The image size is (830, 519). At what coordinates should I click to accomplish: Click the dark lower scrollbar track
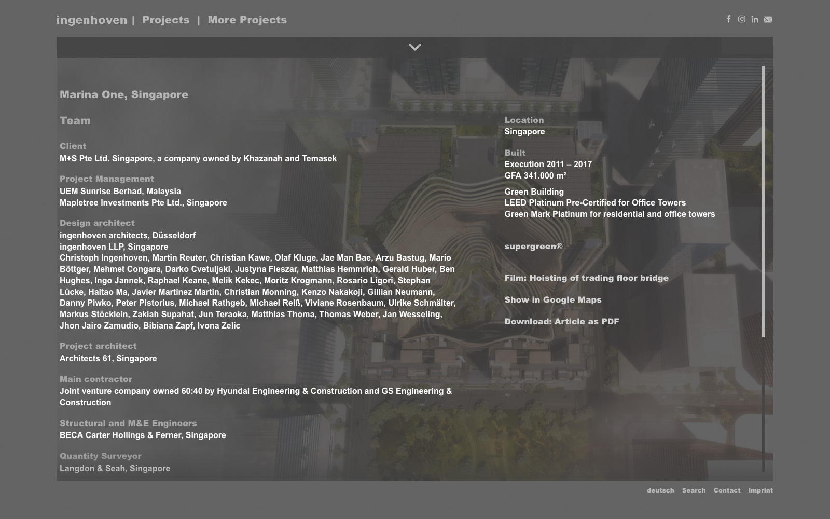point(763,405)
